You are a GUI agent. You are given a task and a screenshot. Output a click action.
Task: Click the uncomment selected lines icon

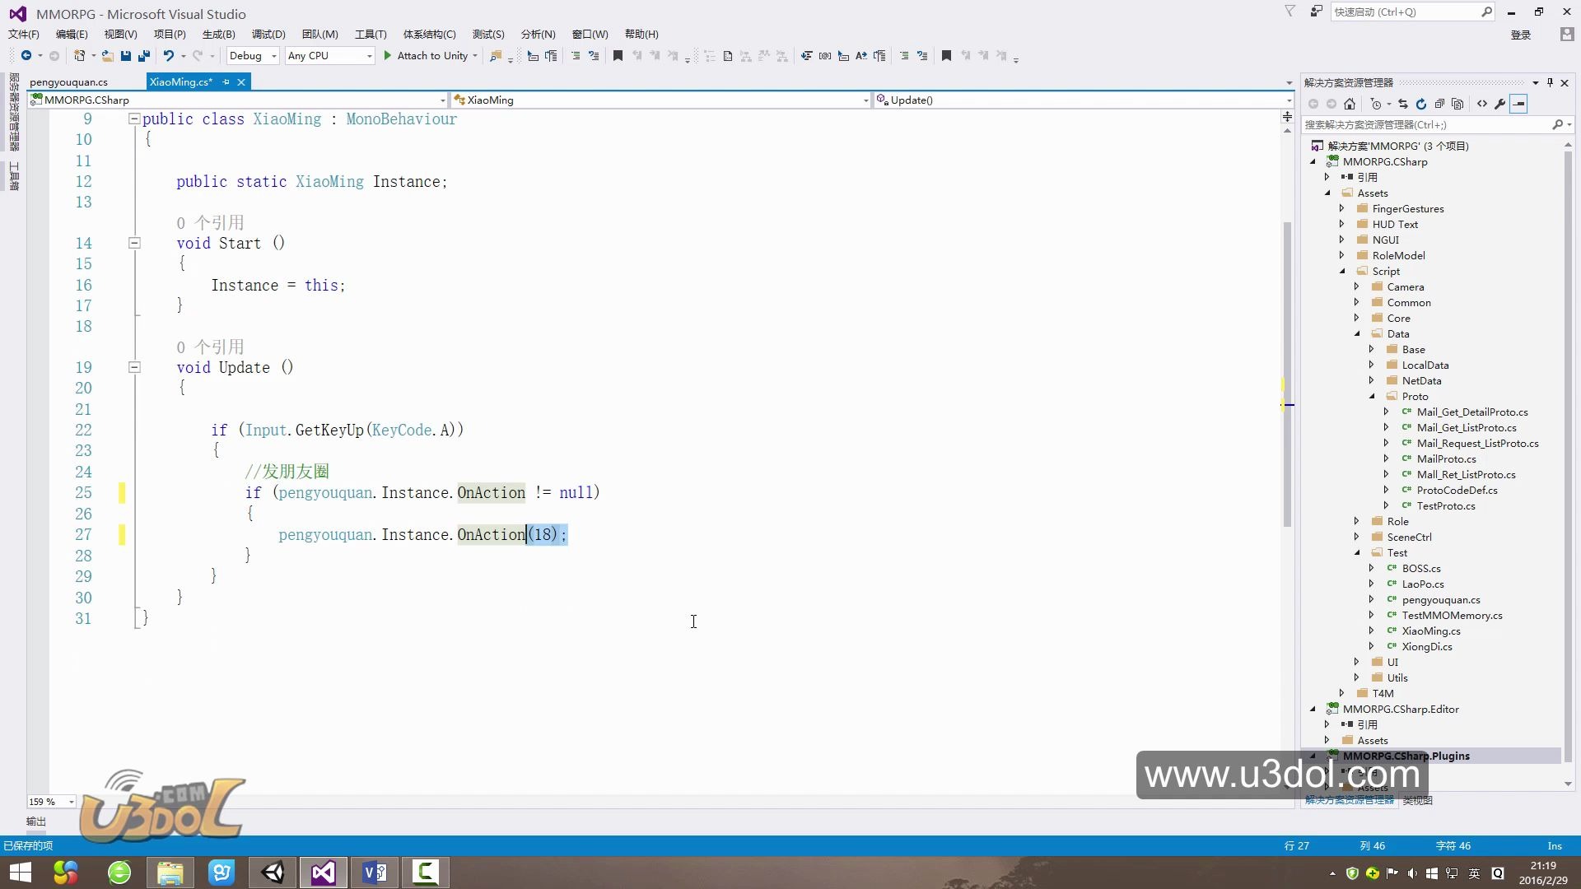[x=594, y=56]
